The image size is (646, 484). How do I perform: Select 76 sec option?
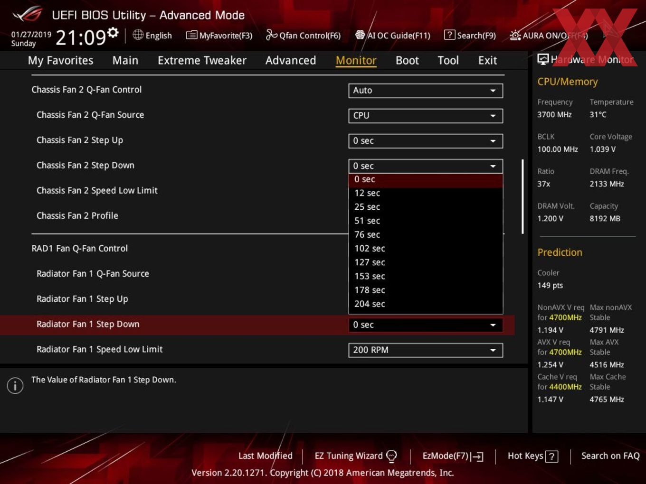(x=426, y=234)
